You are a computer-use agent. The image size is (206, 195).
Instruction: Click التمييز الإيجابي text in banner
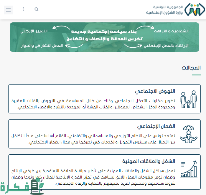point(34,31)
